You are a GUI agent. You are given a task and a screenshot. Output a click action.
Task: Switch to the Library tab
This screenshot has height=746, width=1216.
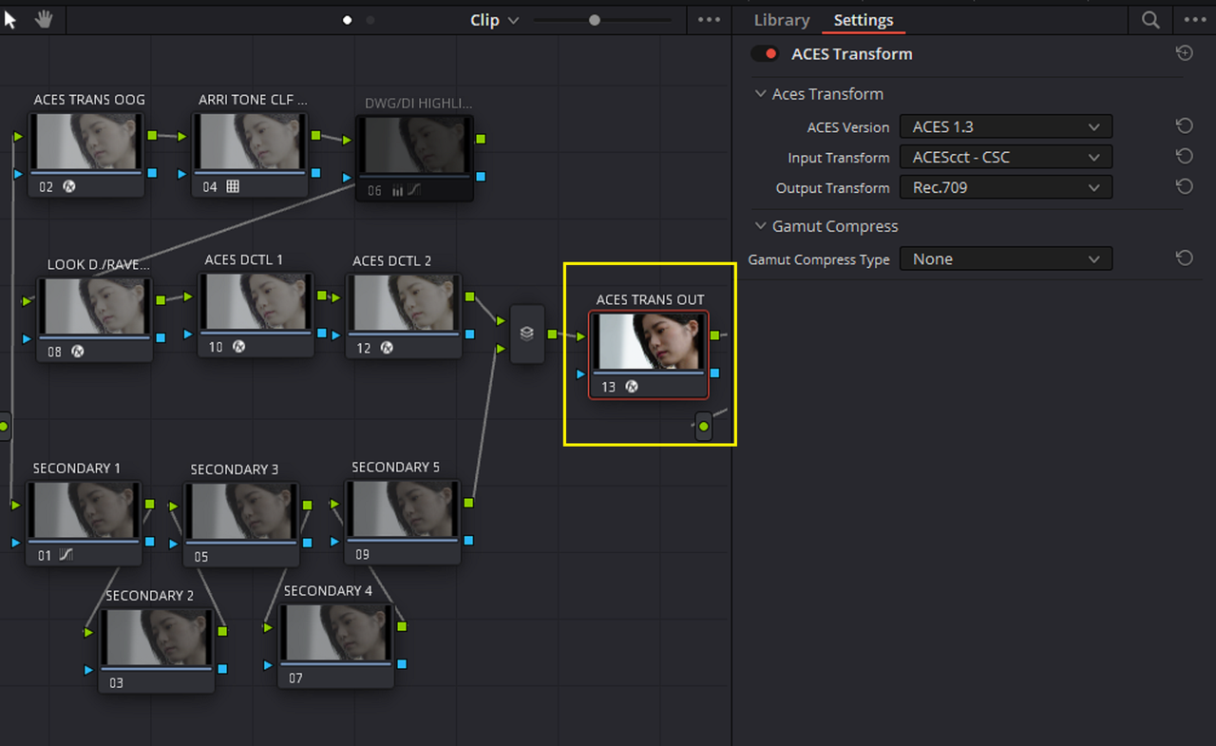tap(782, 20)
